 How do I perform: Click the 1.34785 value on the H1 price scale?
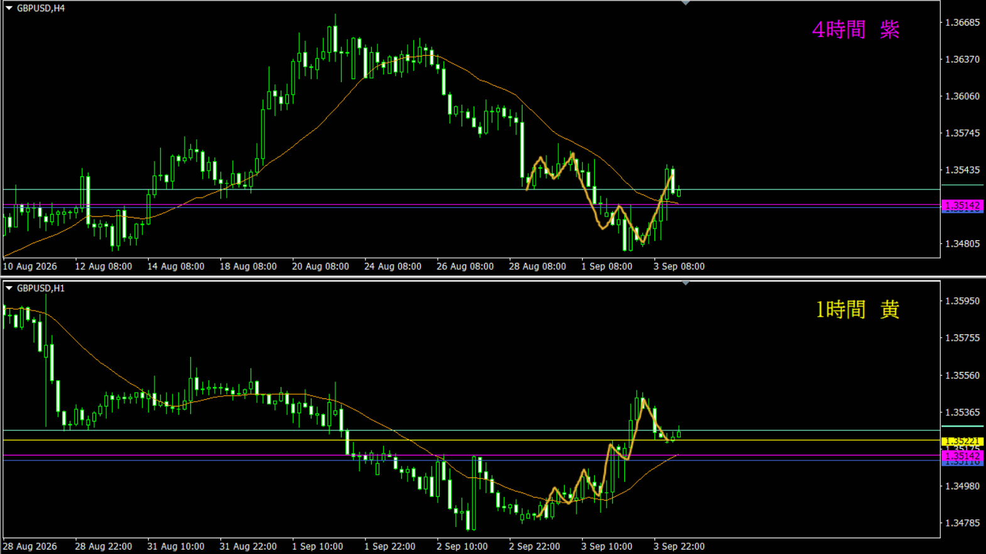point(962,523)
